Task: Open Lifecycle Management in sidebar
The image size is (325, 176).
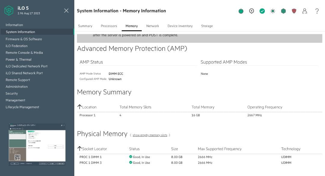Action: (x=22, y=107)
